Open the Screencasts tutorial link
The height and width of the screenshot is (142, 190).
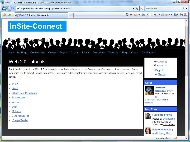[19, 98]
